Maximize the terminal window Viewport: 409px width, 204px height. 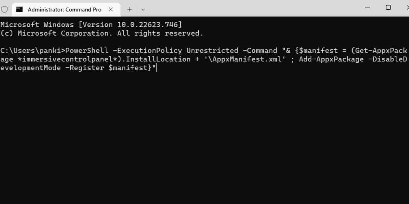(x=388, y=8)
